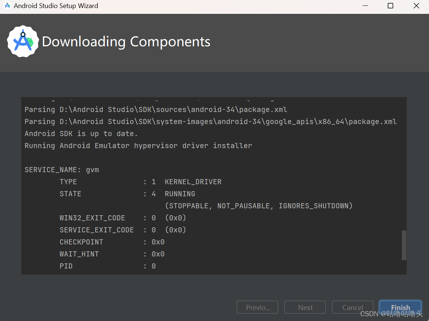Click the small Android Studio title bar icon
The width and height of the screenshot is (429, 321).
click(x=7, y=5)
